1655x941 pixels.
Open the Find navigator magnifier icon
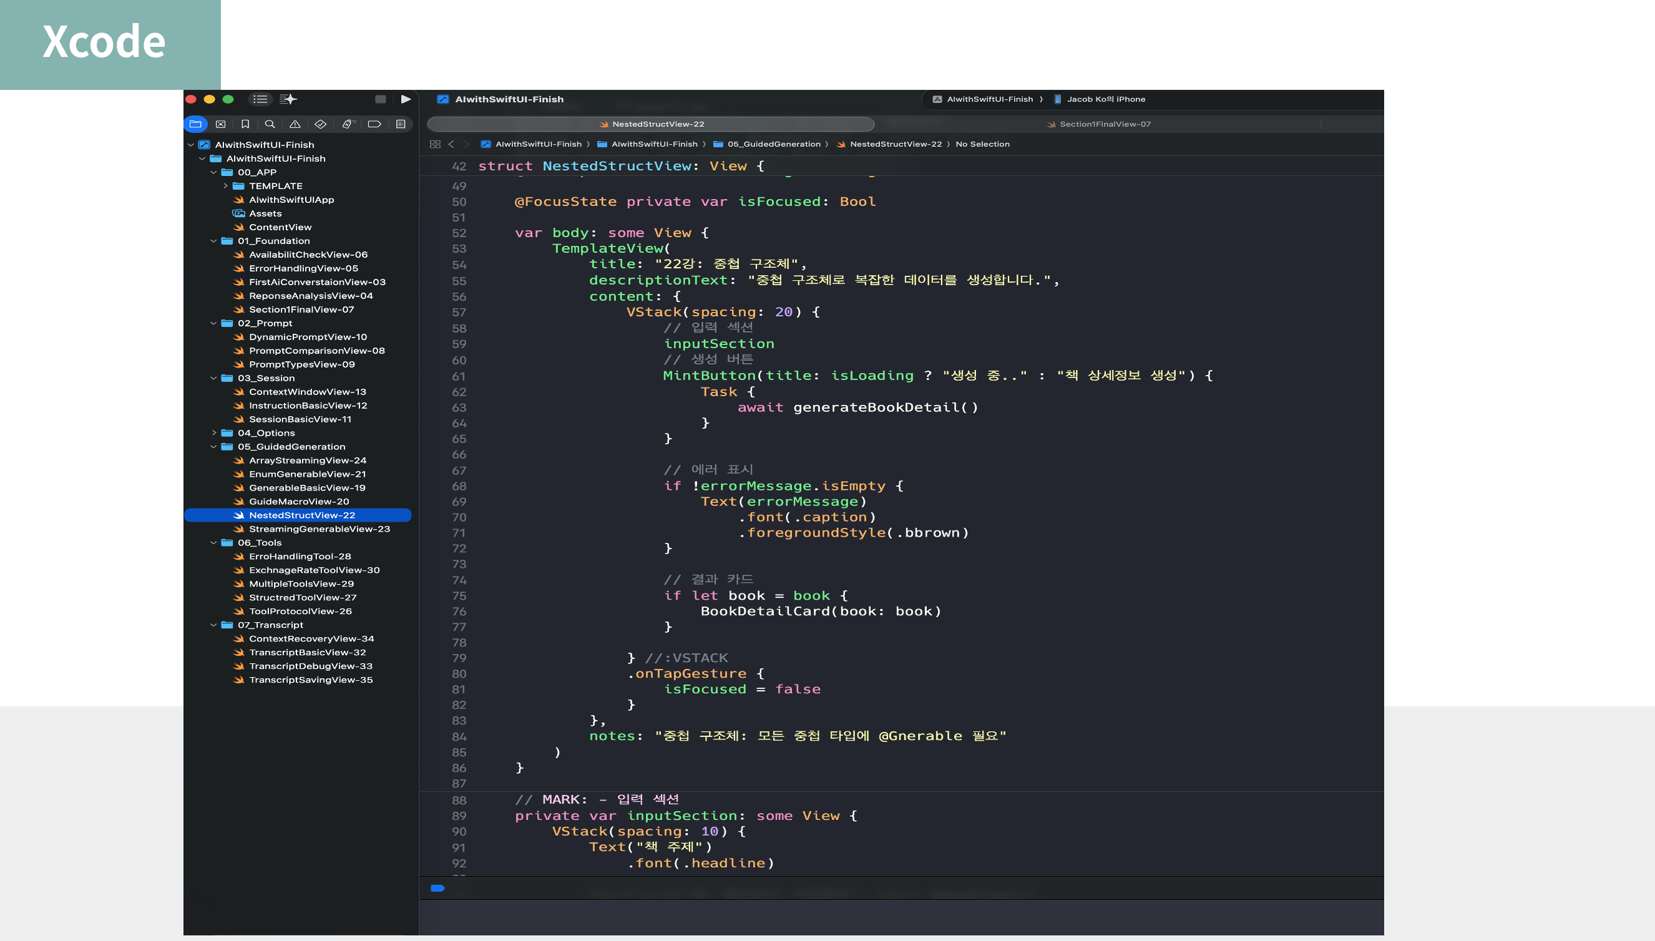pyautogui.click(x=270, y=124)
